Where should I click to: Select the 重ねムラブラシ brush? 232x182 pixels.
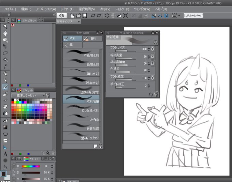point(81,136)
